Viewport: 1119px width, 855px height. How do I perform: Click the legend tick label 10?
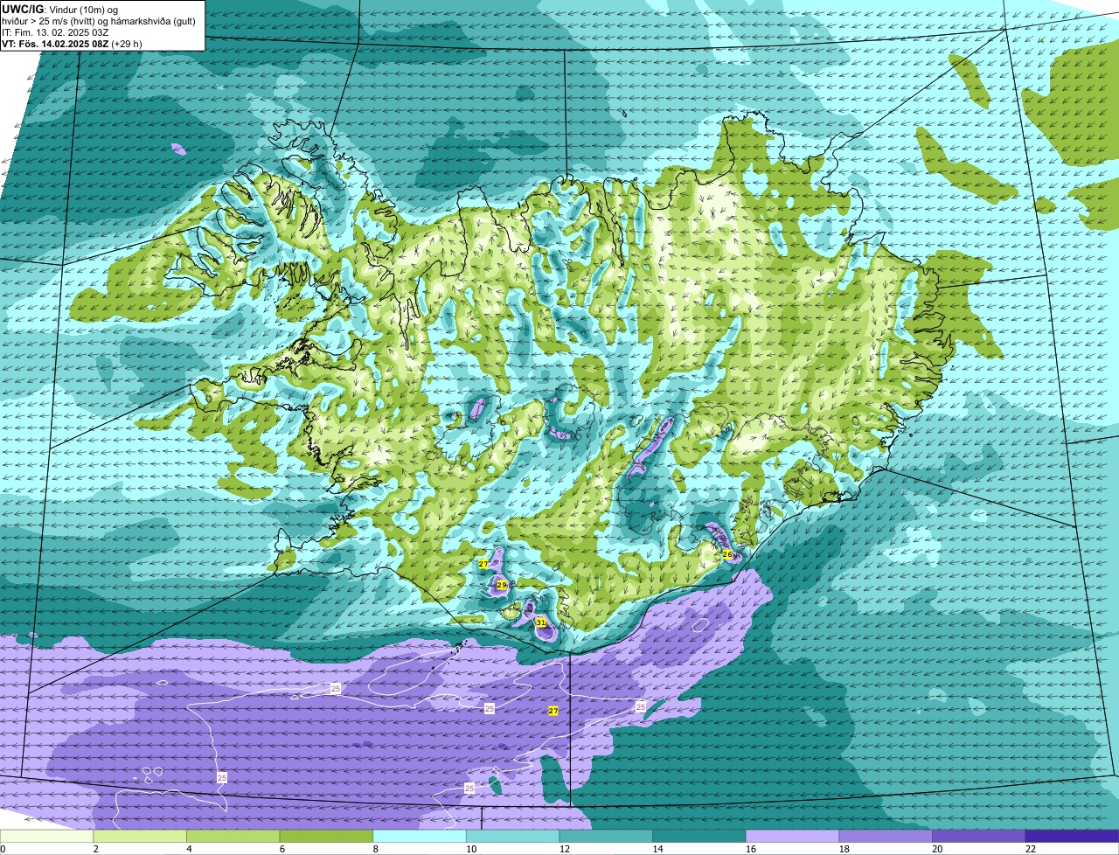(471, 849)
